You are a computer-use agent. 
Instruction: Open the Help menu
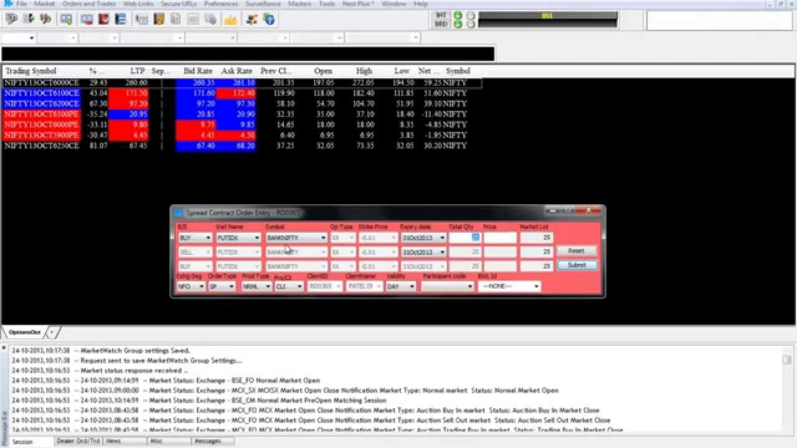tap(421, 4)
